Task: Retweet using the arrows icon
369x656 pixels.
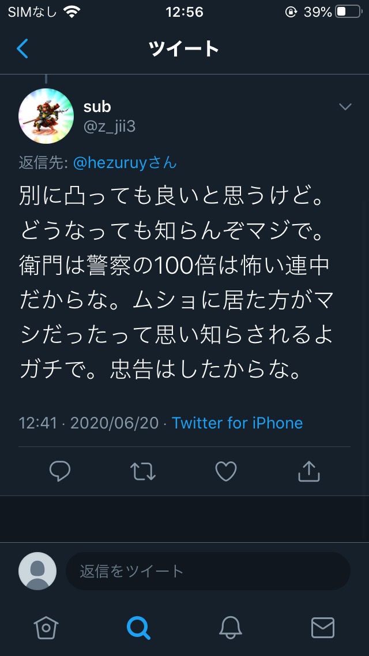Action: click(x=143, y=471)
